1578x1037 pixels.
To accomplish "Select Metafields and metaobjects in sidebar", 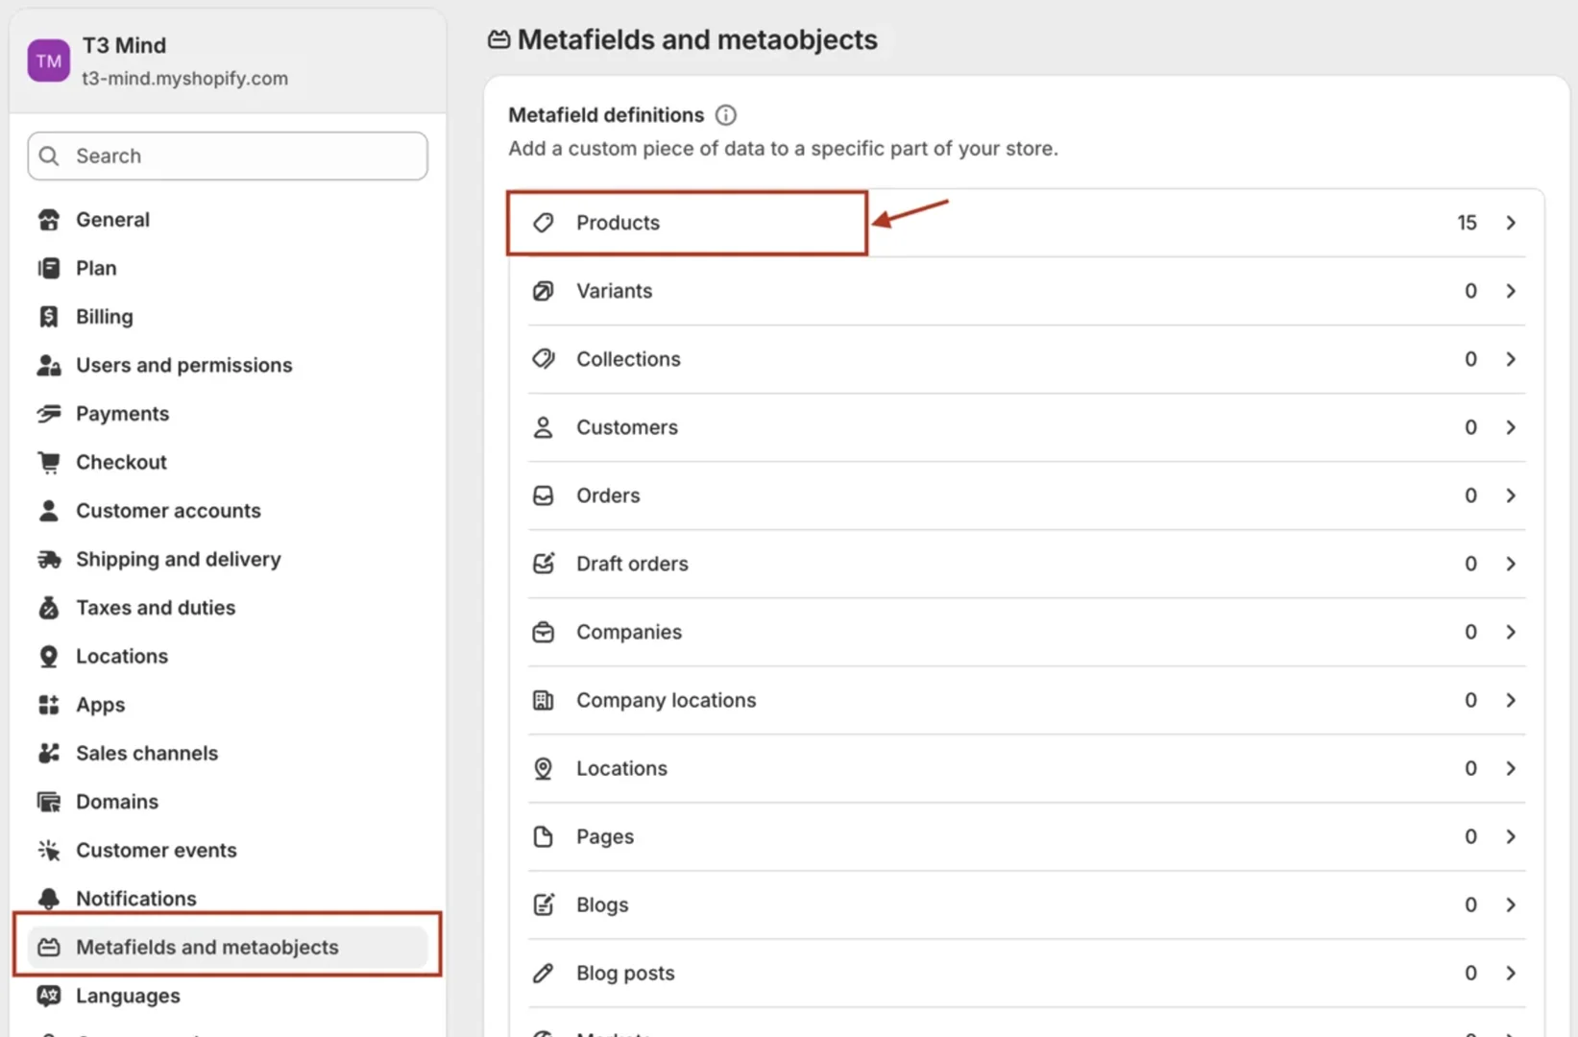I will (x=228, y=948).
